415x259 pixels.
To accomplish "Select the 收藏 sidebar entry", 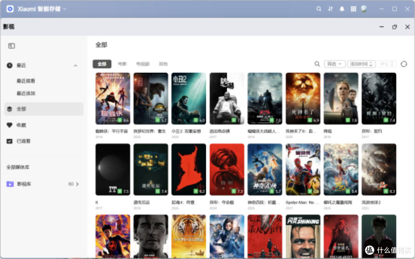I will point(44,125).
